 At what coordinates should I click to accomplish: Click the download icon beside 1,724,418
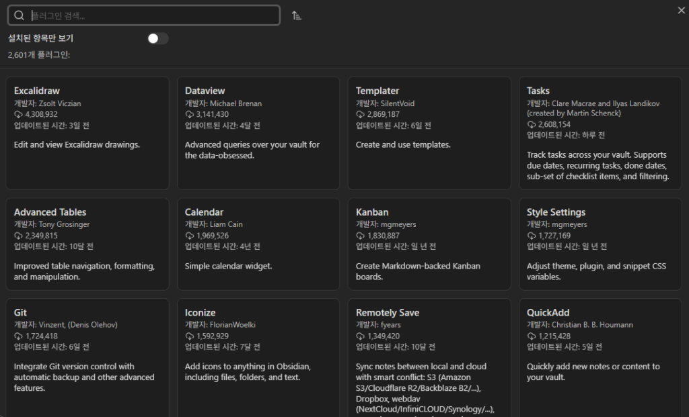pos(18,336)
